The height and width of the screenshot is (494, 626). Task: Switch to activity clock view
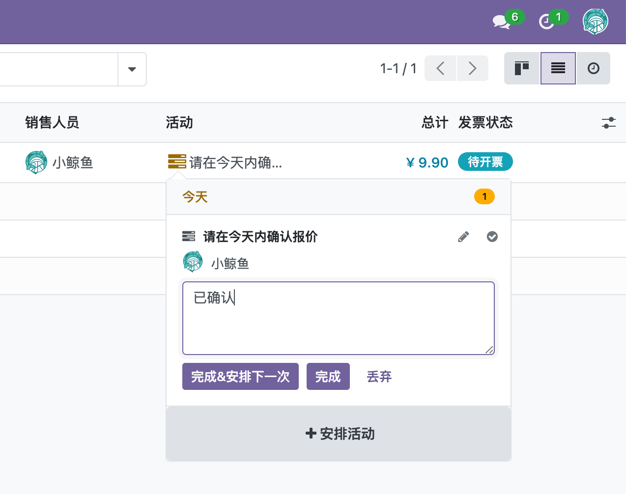click(593, 68)
